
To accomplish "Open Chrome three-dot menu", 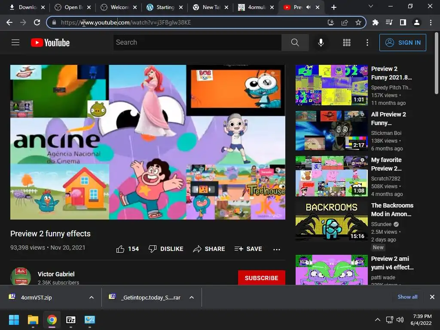I will [431, 22].
